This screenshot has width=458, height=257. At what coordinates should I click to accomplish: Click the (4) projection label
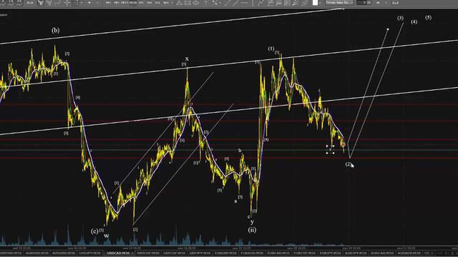tap(414, 22)
